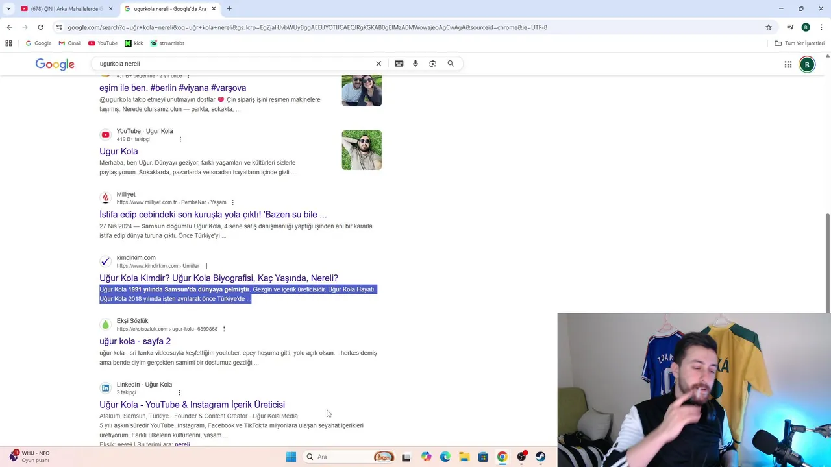This screenshot has height=467, width=831.
Task: Open Chrome profile B avatar in toolbar
Action: [806, 27]
